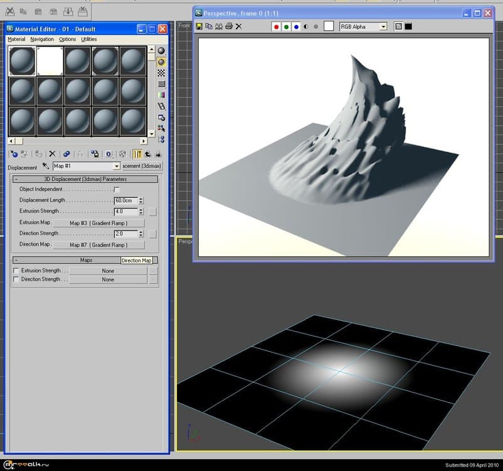Clear the rendered frame with the X icon

[238, 26]
